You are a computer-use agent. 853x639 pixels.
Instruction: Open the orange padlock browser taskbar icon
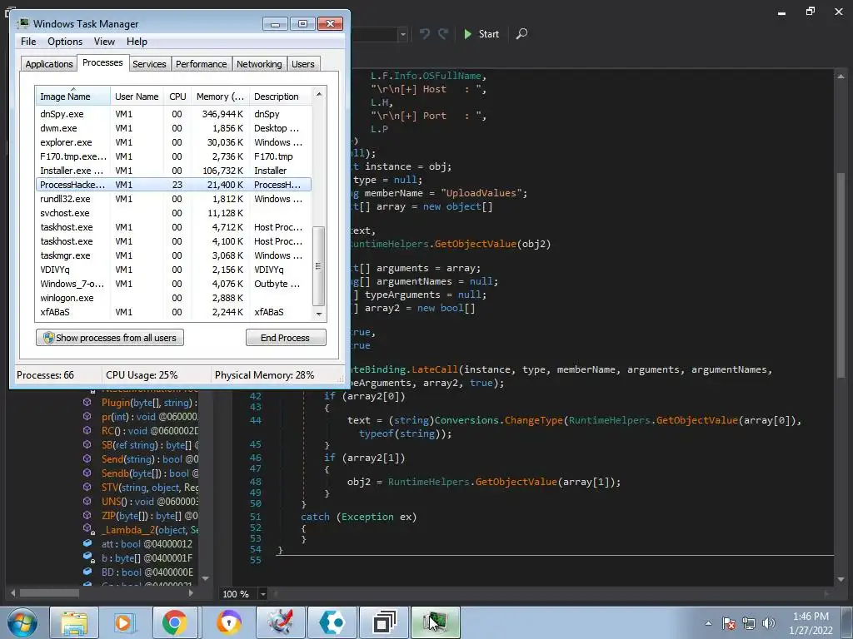pos(228,622)
